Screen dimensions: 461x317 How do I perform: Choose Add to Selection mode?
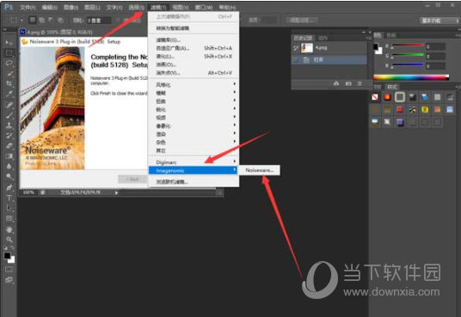pos(42,20)
